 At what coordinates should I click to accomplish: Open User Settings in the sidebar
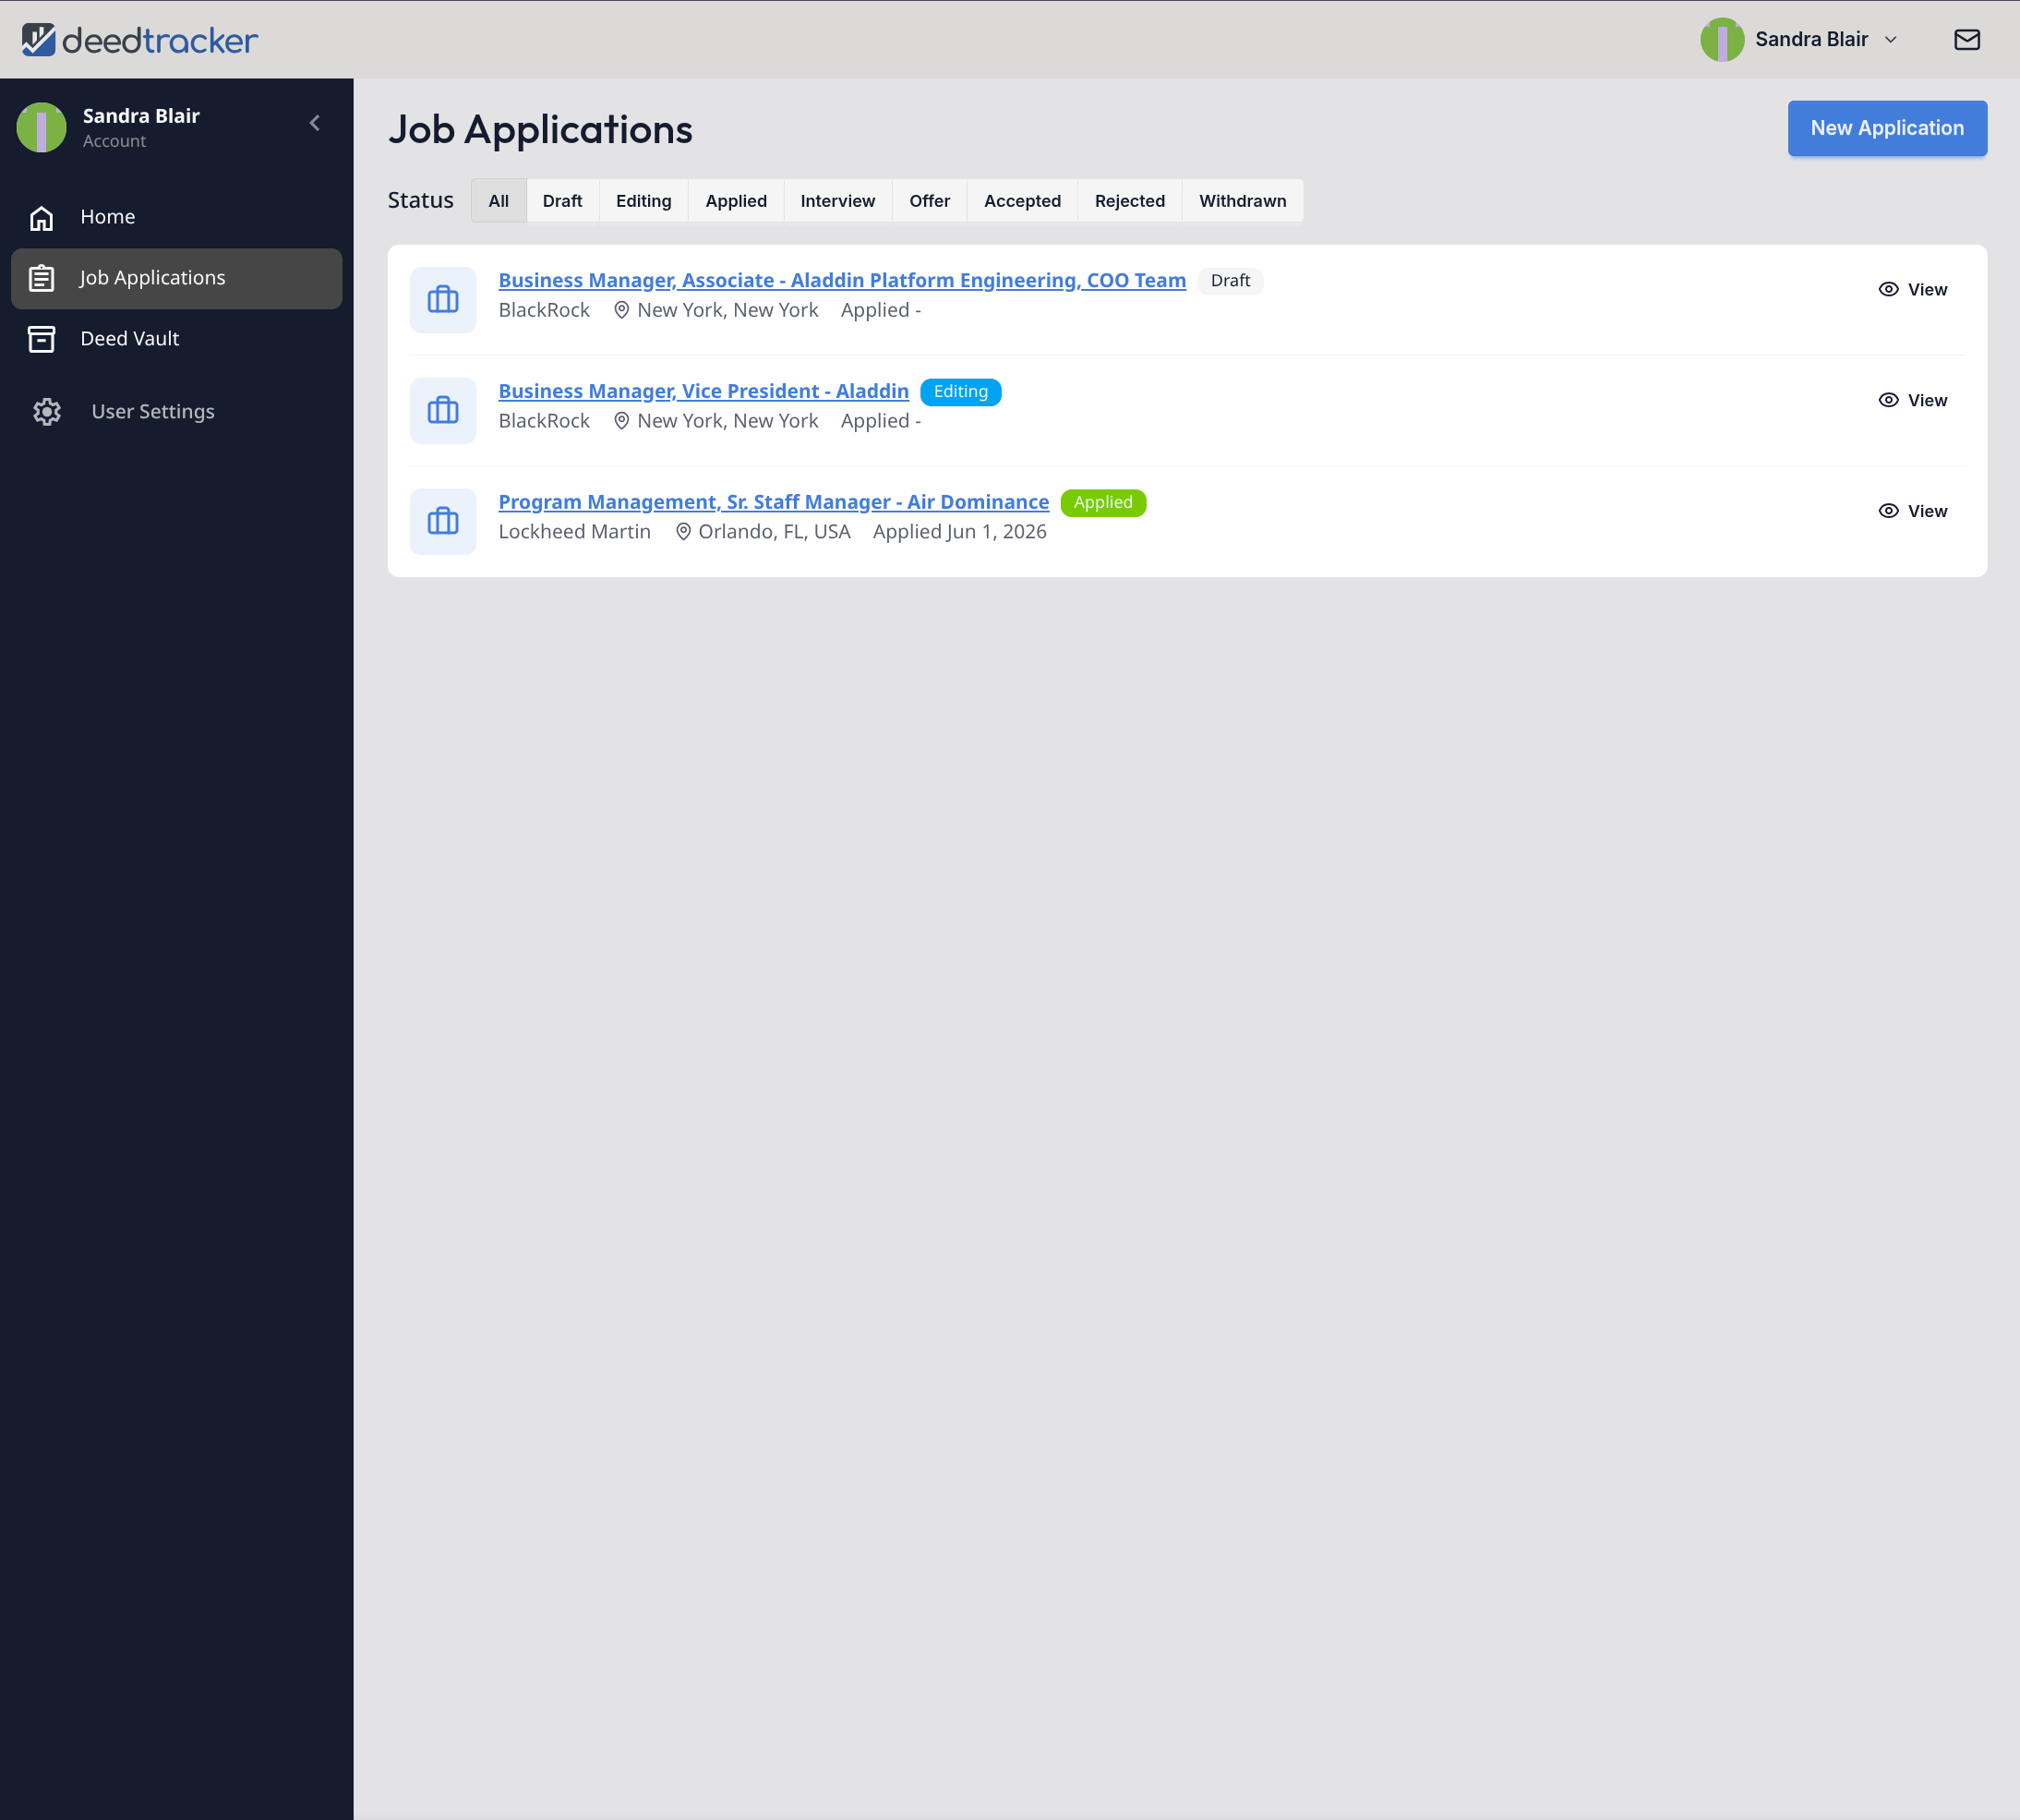coord(153,412)
